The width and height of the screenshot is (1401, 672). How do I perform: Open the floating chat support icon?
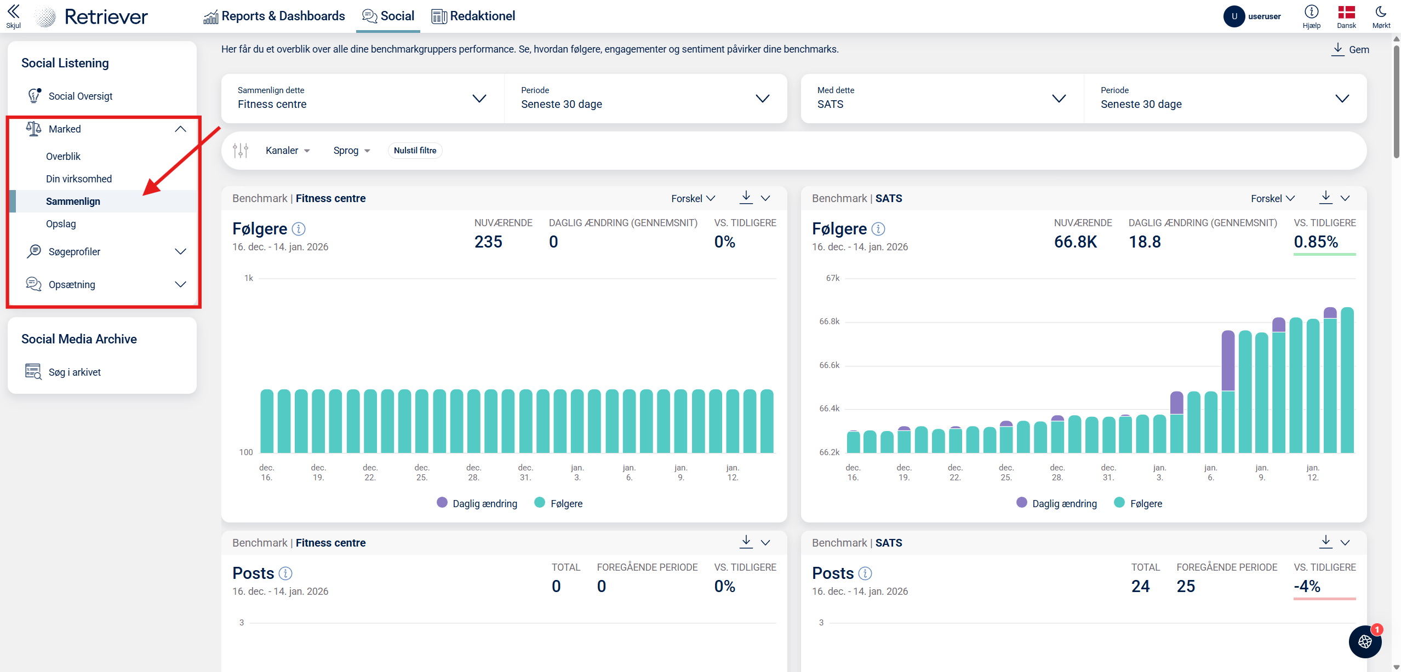click(1364, 641)
